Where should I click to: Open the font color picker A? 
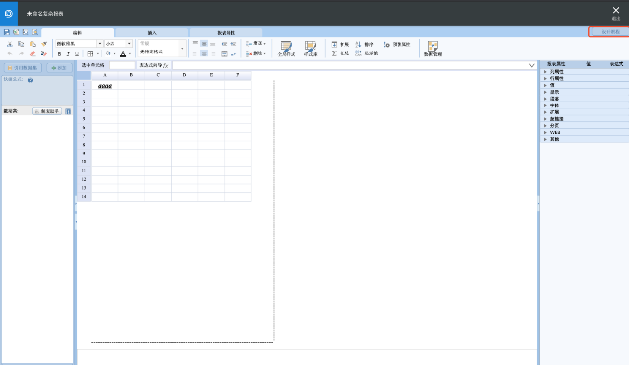(x=123, y=53)
